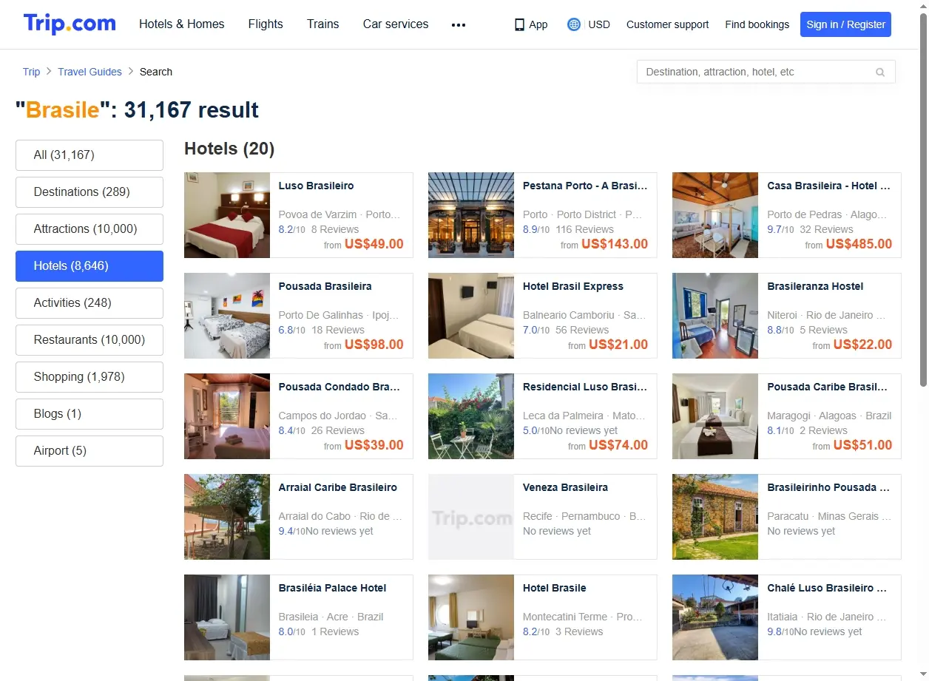Open Flights menu
Screen dimensions: 929x681
[266, 24]
